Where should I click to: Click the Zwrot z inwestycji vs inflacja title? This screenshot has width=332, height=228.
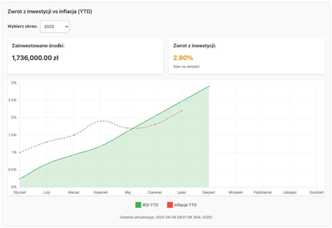pyautogui.click(x=50, y=12)
